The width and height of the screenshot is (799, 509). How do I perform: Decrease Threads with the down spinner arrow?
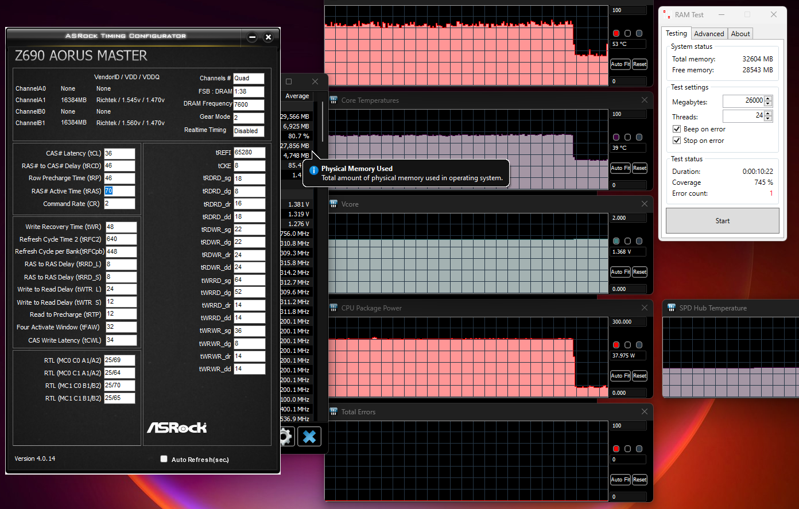tap(769, 119)
